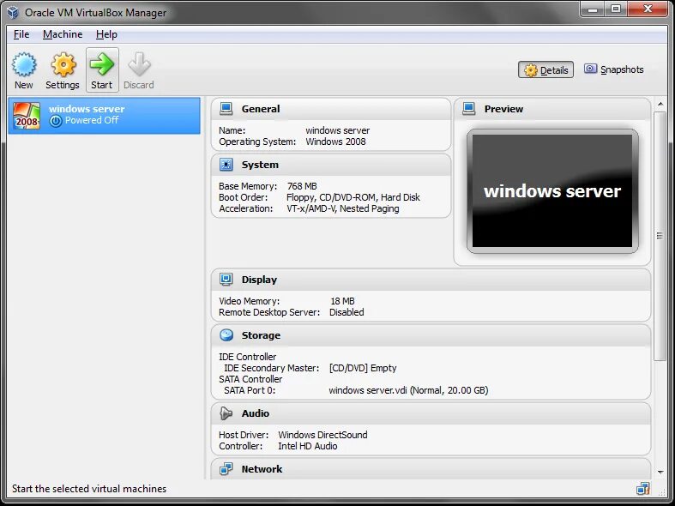Click the Windows 2008 OS icon in VM list
This screenshot has width=675, height=506.
[x=27, y=115]
